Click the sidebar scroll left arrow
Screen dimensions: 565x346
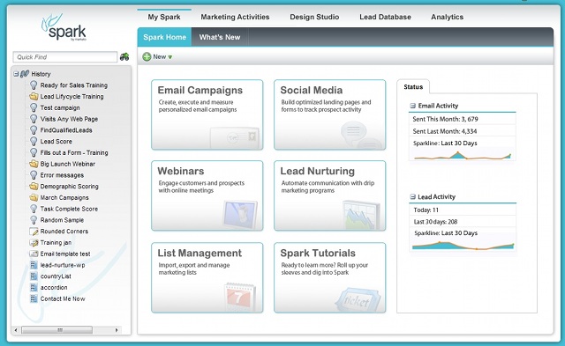16,330
